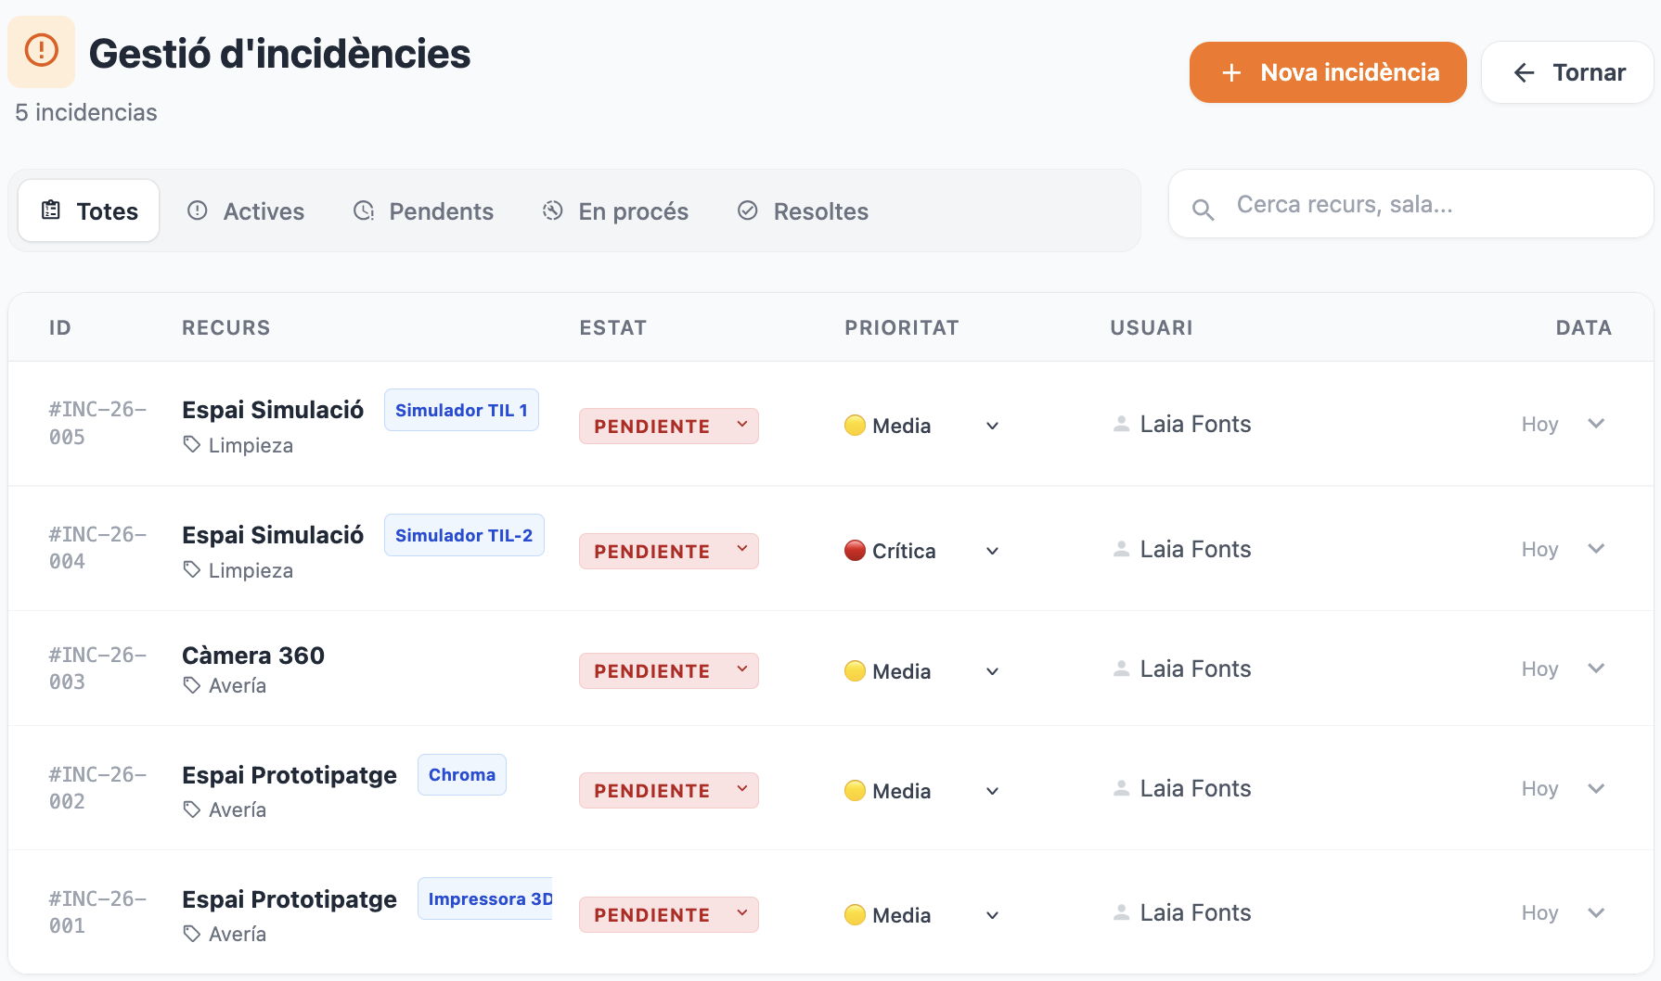Open the Media priority dropdown for INC-26-001
This screenshot has height=981, width=1661.
[923, 915]
